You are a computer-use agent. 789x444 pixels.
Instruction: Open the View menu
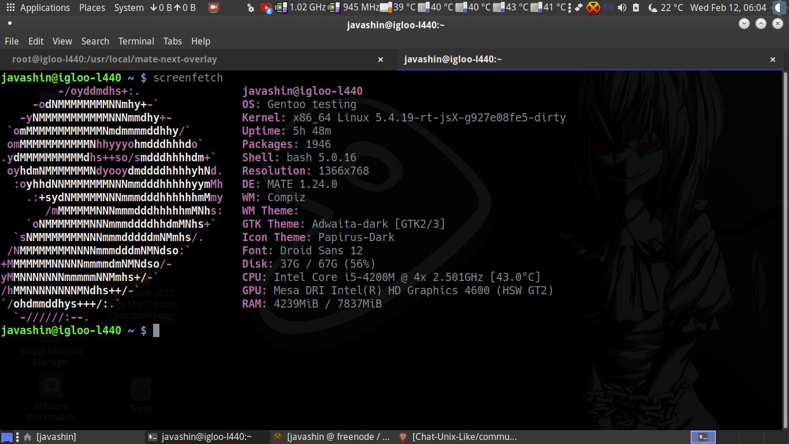coord(62,41)
